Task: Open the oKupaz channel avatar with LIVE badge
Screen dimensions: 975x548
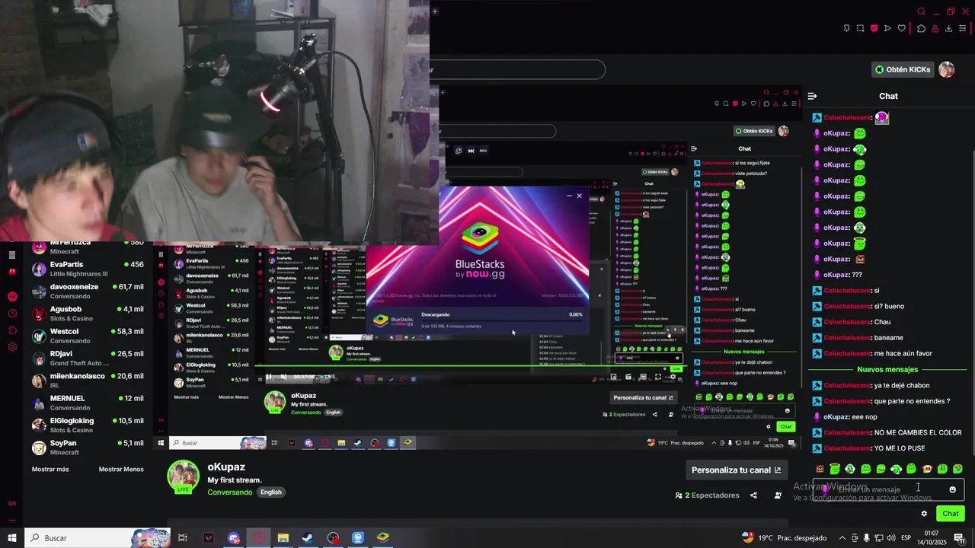Action: pyautogui.click(x=183, y=477)
